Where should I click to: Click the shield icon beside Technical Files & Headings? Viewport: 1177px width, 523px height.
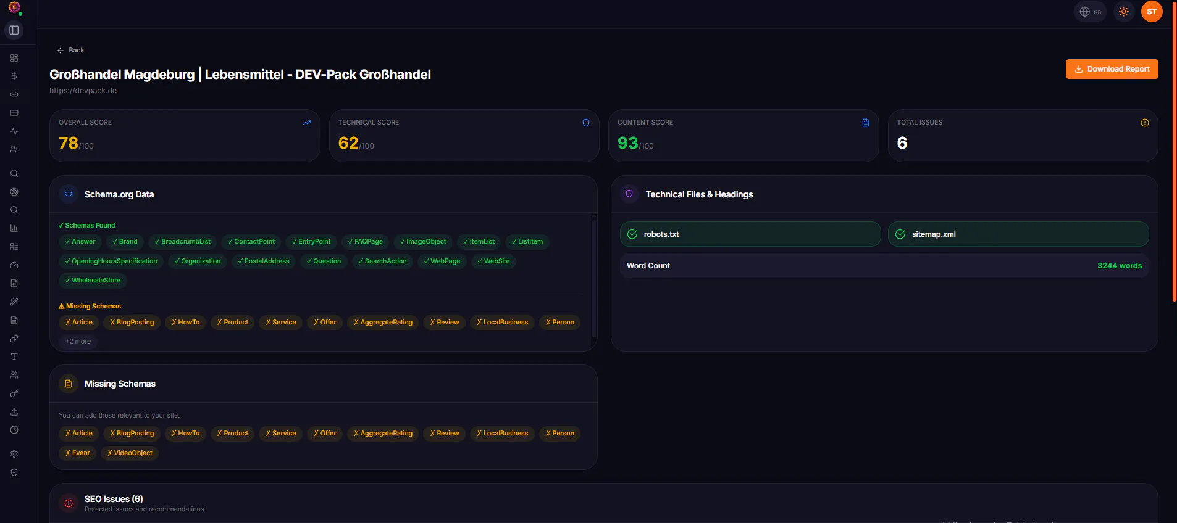[629, 194]
